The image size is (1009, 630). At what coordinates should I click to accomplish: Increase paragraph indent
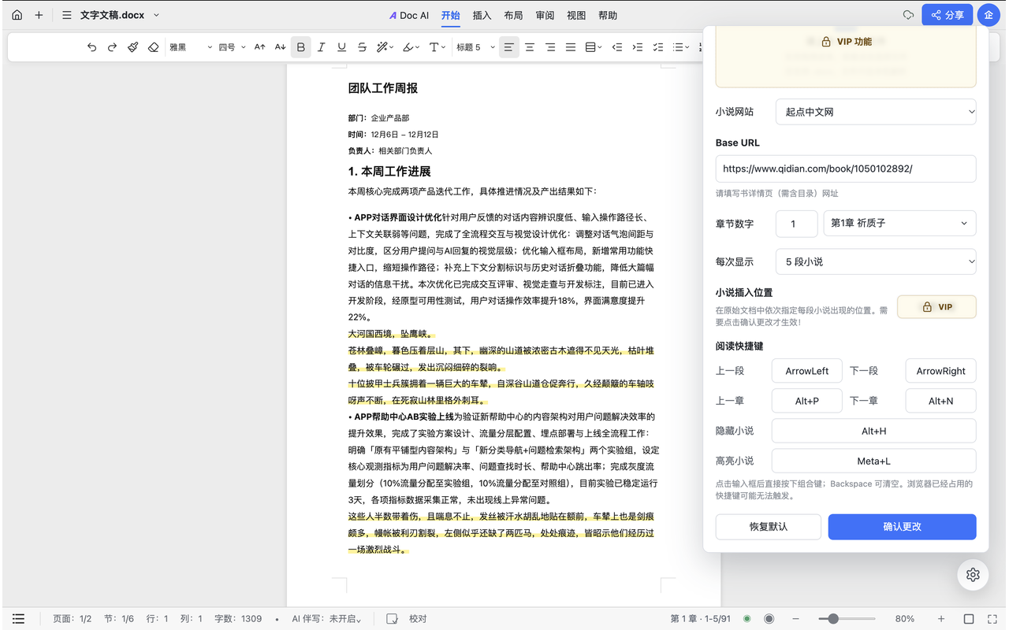tap(638, 47)
